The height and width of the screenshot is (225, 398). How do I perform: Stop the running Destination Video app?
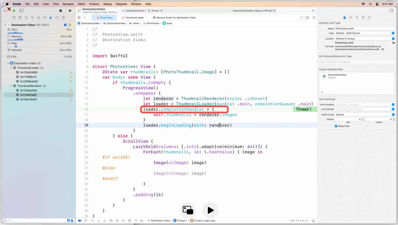60,11
